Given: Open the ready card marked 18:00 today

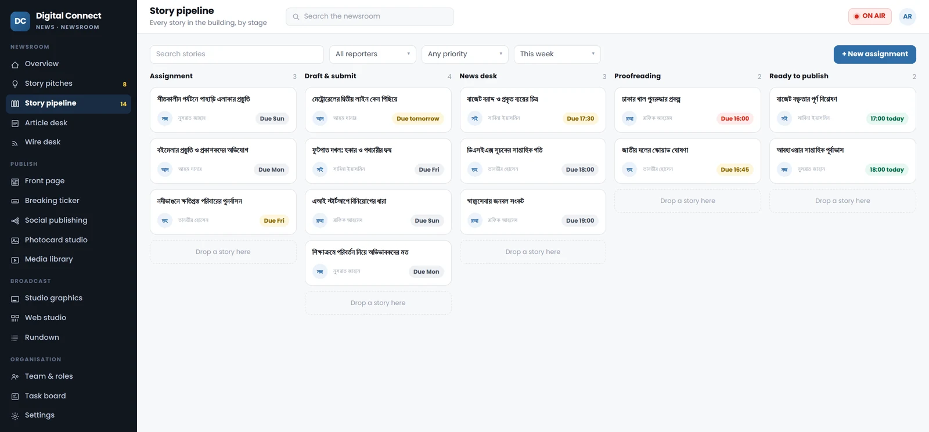Looking at the screenshot, I should coord(842,161).
